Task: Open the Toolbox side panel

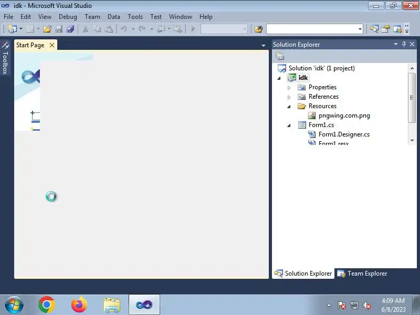Action: (5, 58)
